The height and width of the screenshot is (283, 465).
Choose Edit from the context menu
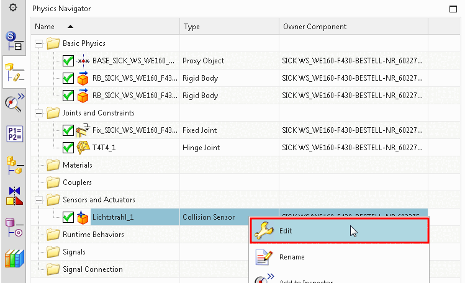click(339, 231)
